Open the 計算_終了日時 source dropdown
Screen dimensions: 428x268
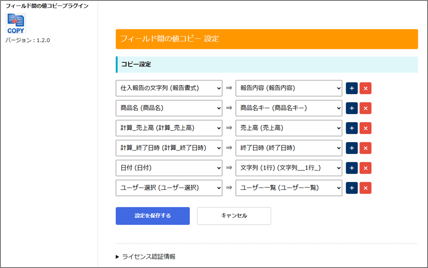169,148
